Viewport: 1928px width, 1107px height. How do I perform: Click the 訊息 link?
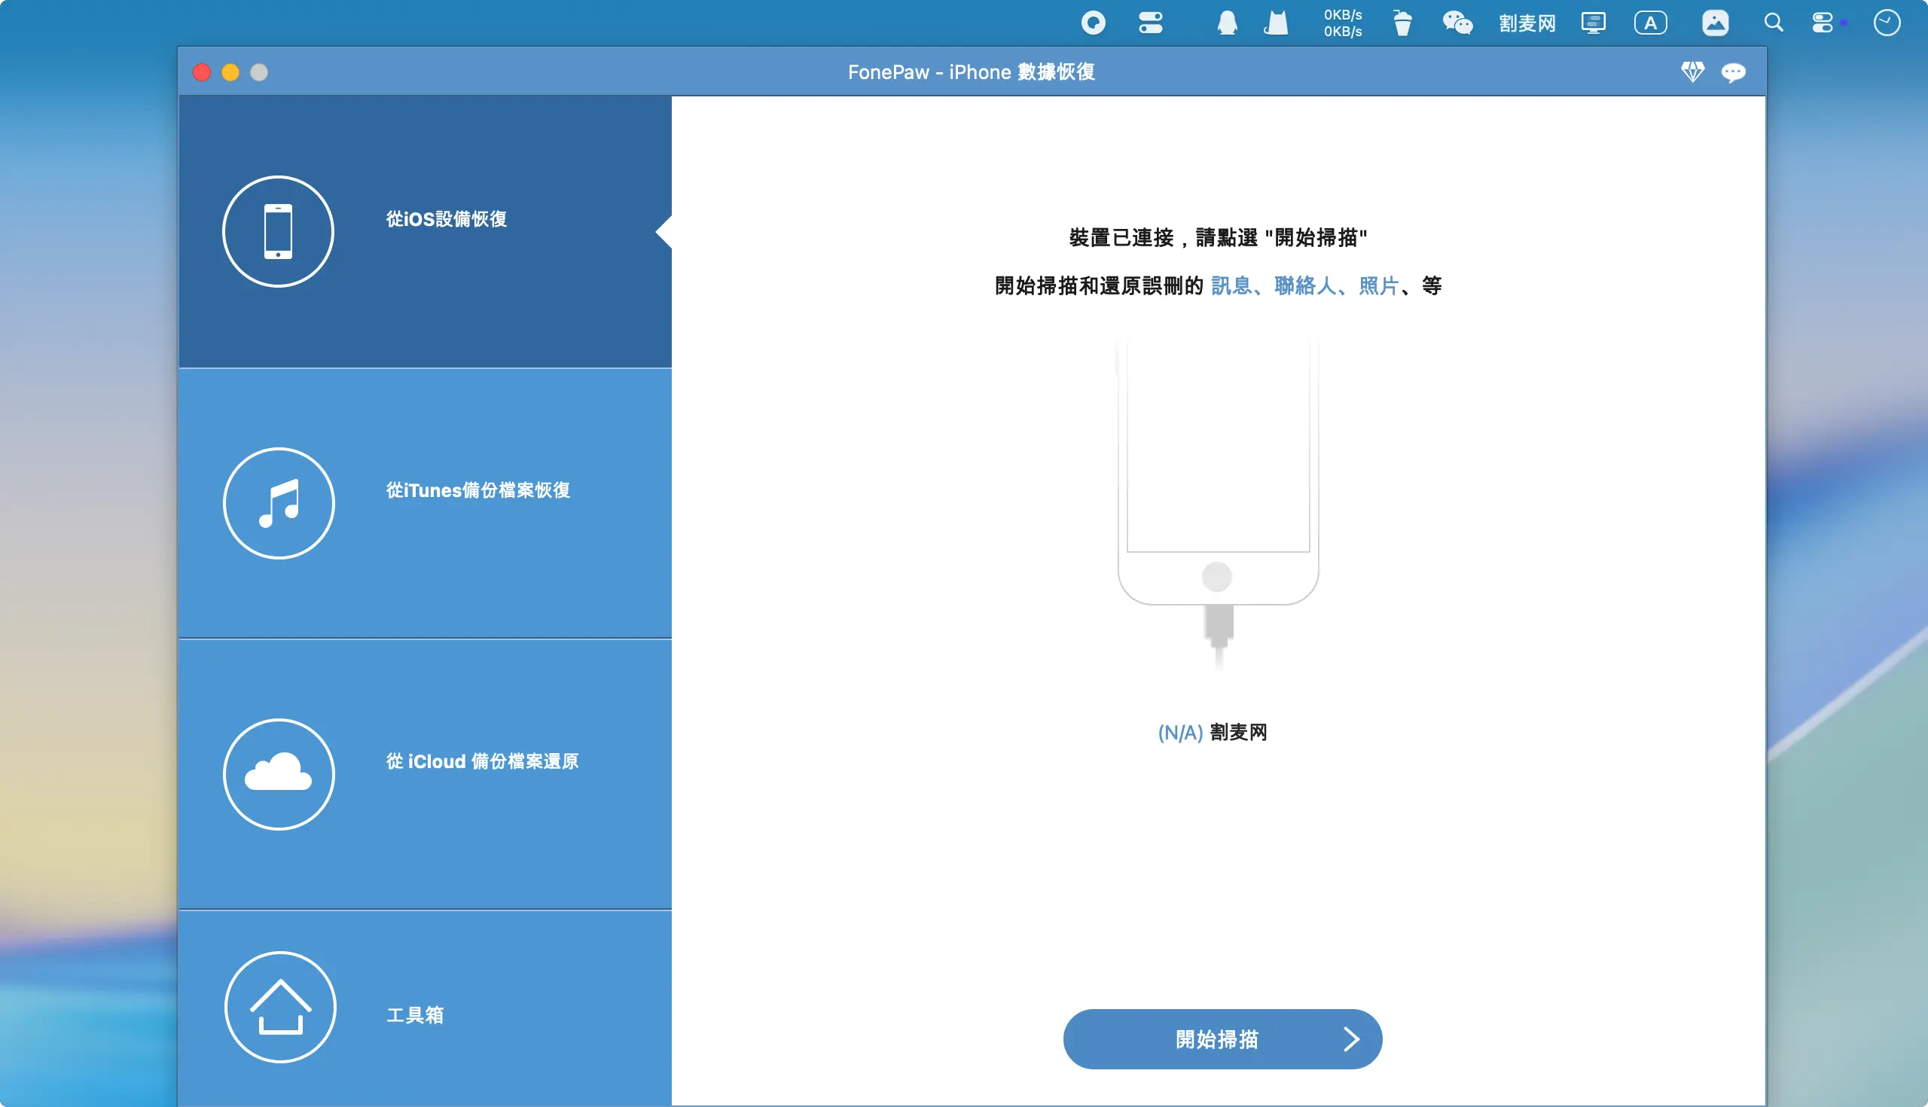(x=1231, y=286)
